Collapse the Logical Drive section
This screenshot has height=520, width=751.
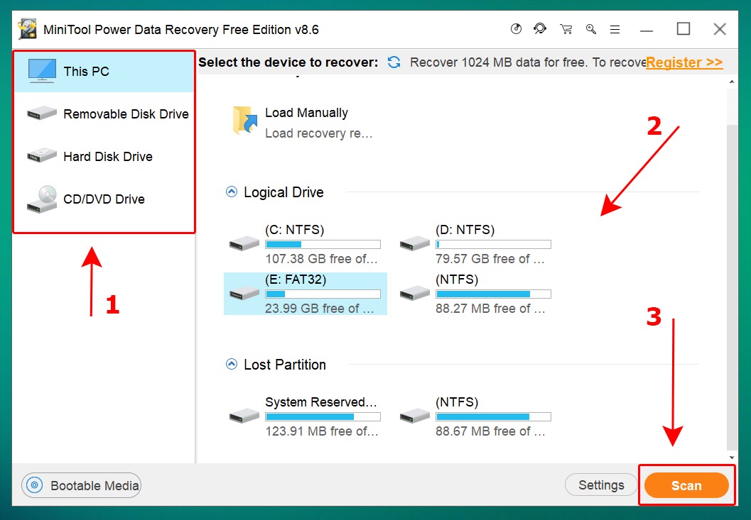point(232,192)
